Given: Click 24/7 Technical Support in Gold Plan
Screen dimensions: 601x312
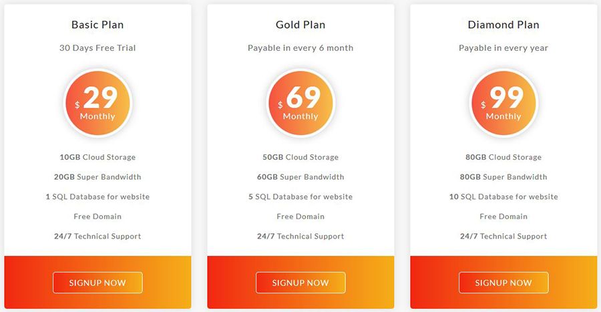Looking at the screenshot, I should click(x=300, y=237).
